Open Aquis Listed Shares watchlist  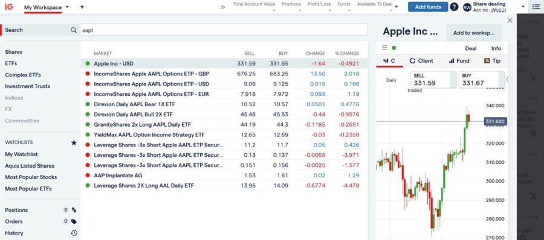30,166
